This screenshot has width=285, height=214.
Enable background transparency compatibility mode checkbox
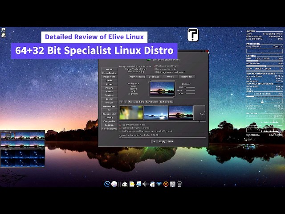pos(120,131)
